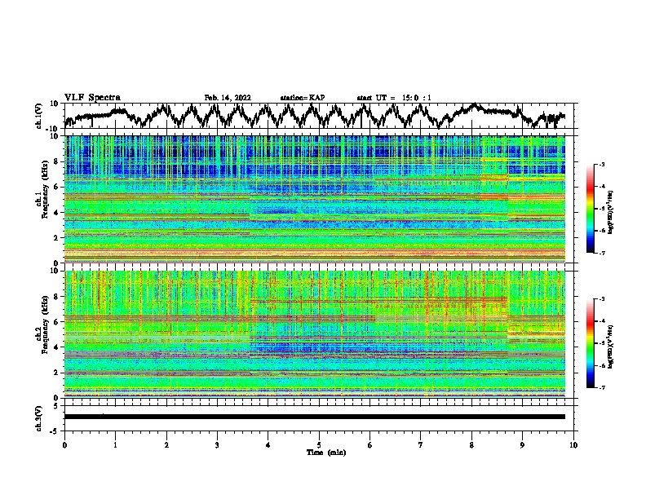Click the ch.1 spectrogram color scale bar
The image size is (646, 499).
pos(591,209)
